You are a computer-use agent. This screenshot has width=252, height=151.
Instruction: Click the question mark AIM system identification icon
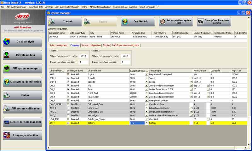(7, 82)
